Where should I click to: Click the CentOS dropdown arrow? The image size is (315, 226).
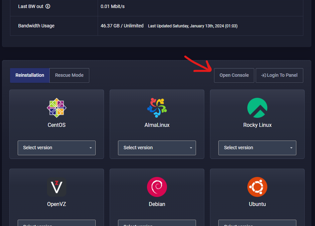(91, 148)
